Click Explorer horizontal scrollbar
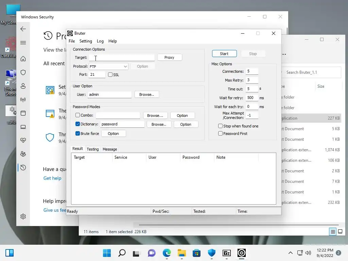The width and height of the screenshot is (348, 261). coord(239,225)
